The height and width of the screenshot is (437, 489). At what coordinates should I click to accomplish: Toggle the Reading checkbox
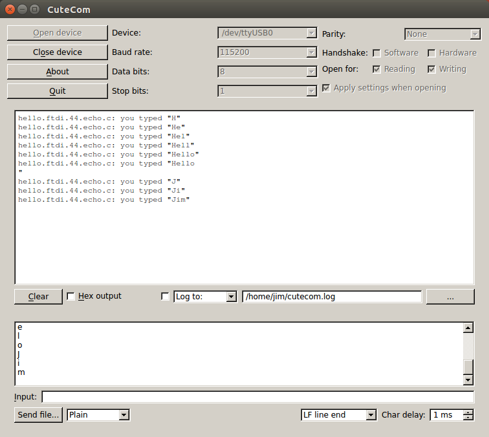point(376,69)
